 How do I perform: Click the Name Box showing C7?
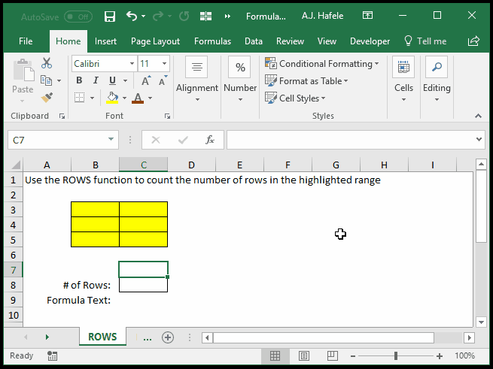click(x=58, y=140)
